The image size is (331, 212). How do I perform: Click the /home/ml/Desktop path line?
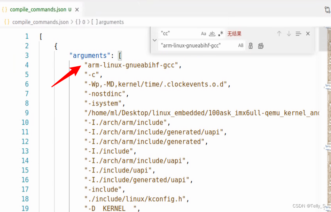[201, 113]
